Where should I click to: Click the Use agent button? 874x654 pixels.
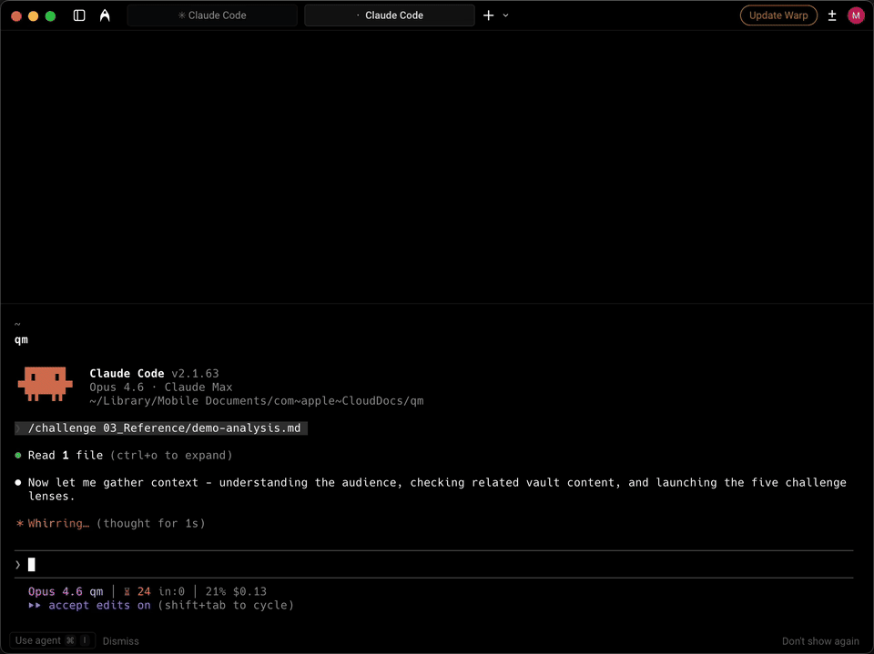(52, 640)
